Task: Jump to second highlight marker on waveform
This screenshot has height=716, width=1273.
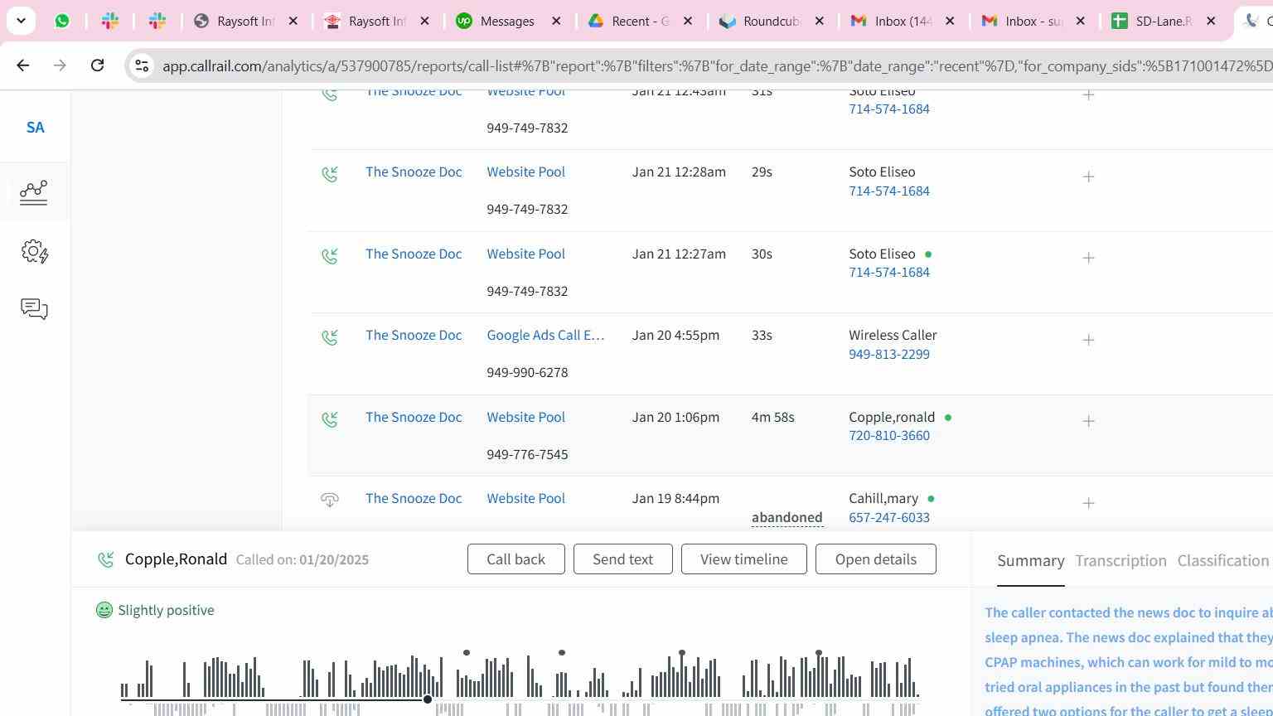Action: click(x=562, y=653)
